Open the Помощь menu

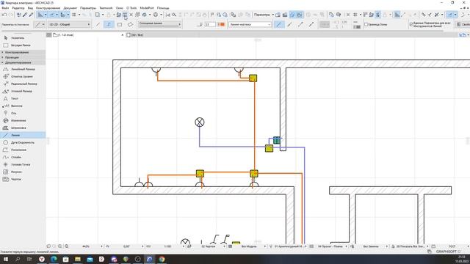(x=163, y=8)
